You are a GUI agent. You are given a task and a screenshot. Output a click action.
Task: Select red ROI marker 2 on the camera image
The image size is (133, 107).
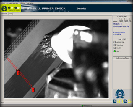(33, 90)
